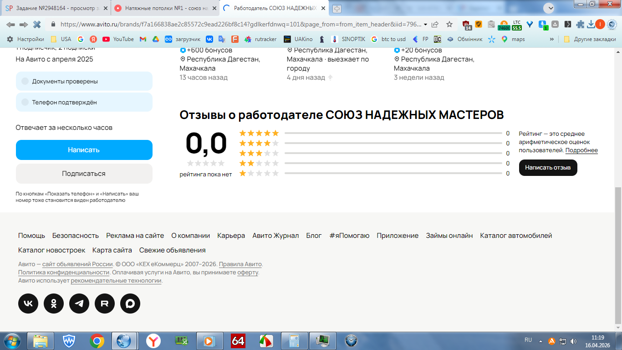622x350 pixels.
Task: Click the 'Подписаться' button
Action: click(84, 174)
